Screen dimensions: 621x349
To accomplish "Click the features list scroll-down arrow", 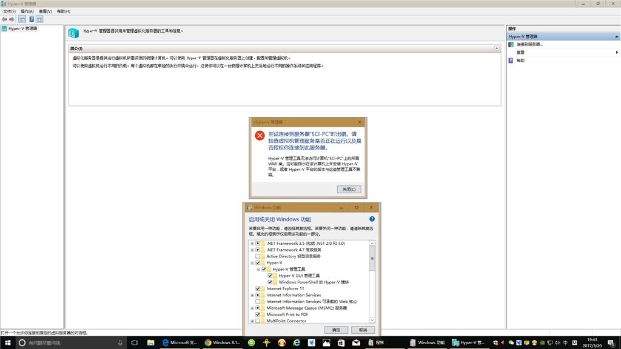I will point(372,320).
